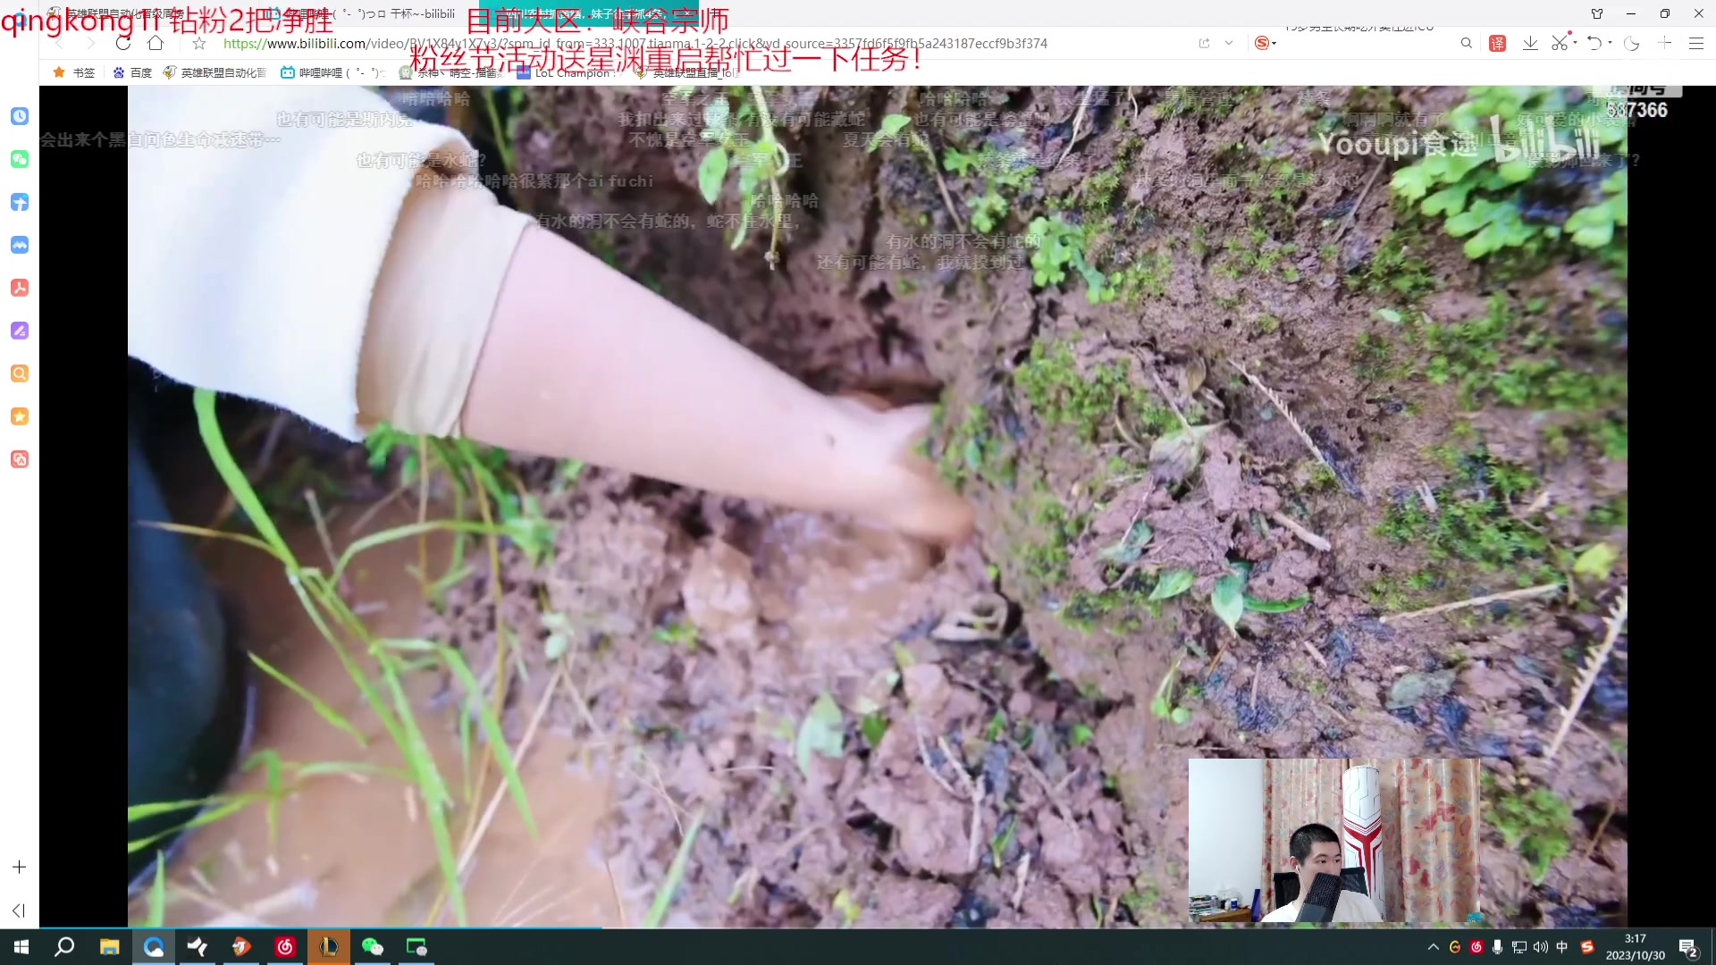The image size is (1716, 965).
Task: Toggle the Chinese IME mode indicator (中)
Action: click(1562, 947)
